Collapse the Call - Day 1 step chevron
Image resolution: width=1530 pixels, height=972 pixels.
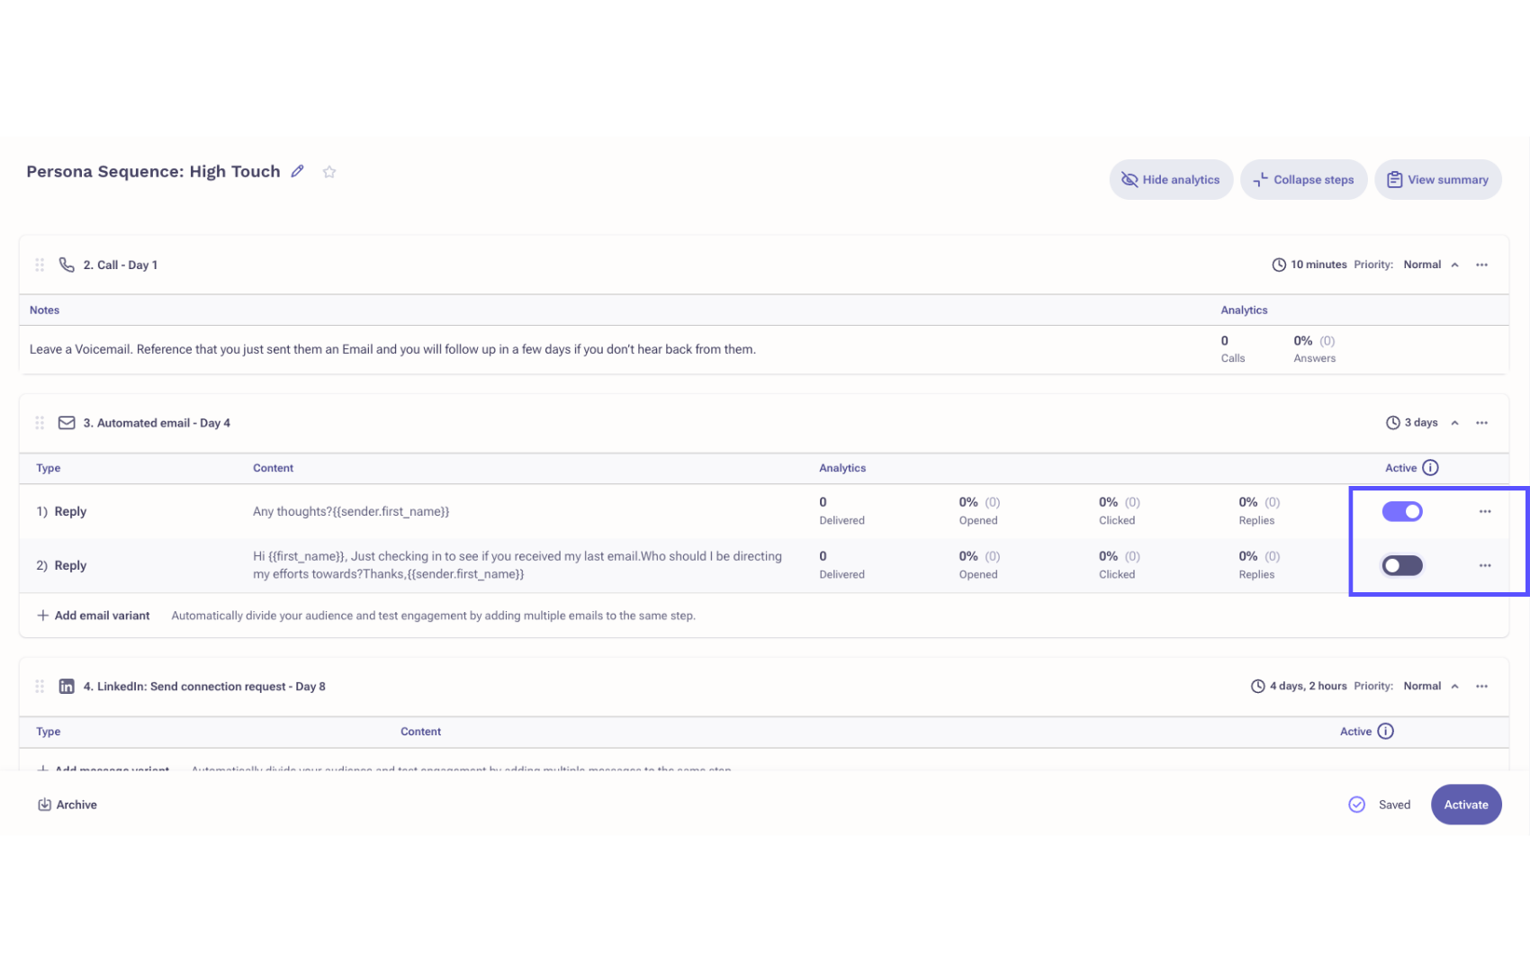(1454, 265)
